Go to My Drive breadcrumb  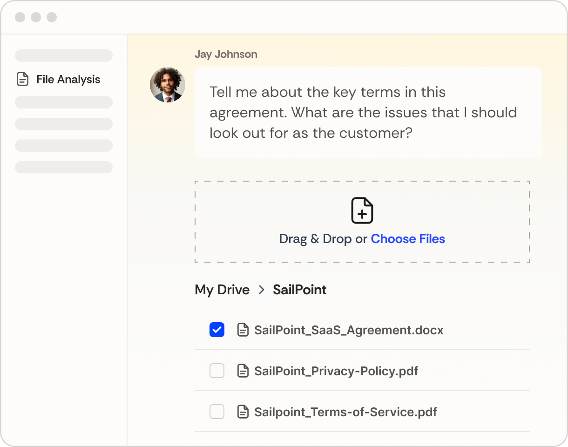tap(222, 290)
